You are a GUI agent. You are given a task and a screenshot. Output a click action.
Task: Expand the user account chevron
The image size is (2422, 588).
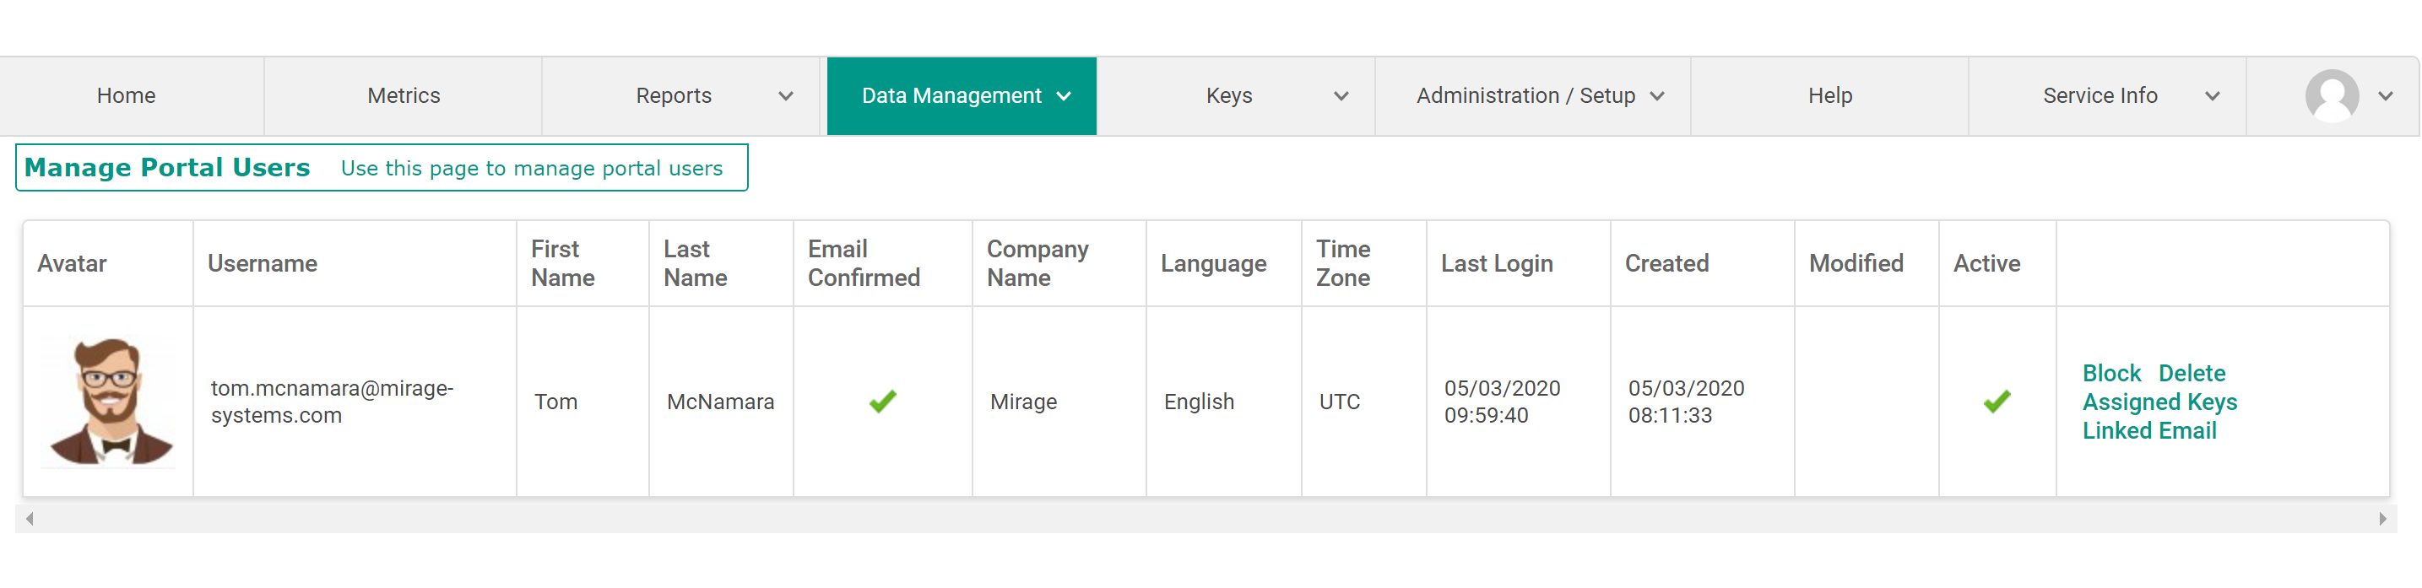tap(2384, 96)
